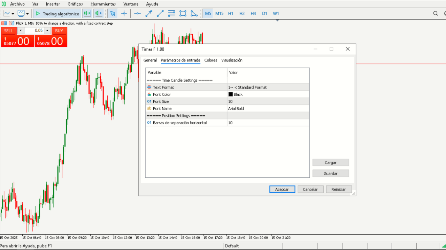Click the search magnifier icon
This screenshot has width=446, height=250.
[x=436, y=13]
